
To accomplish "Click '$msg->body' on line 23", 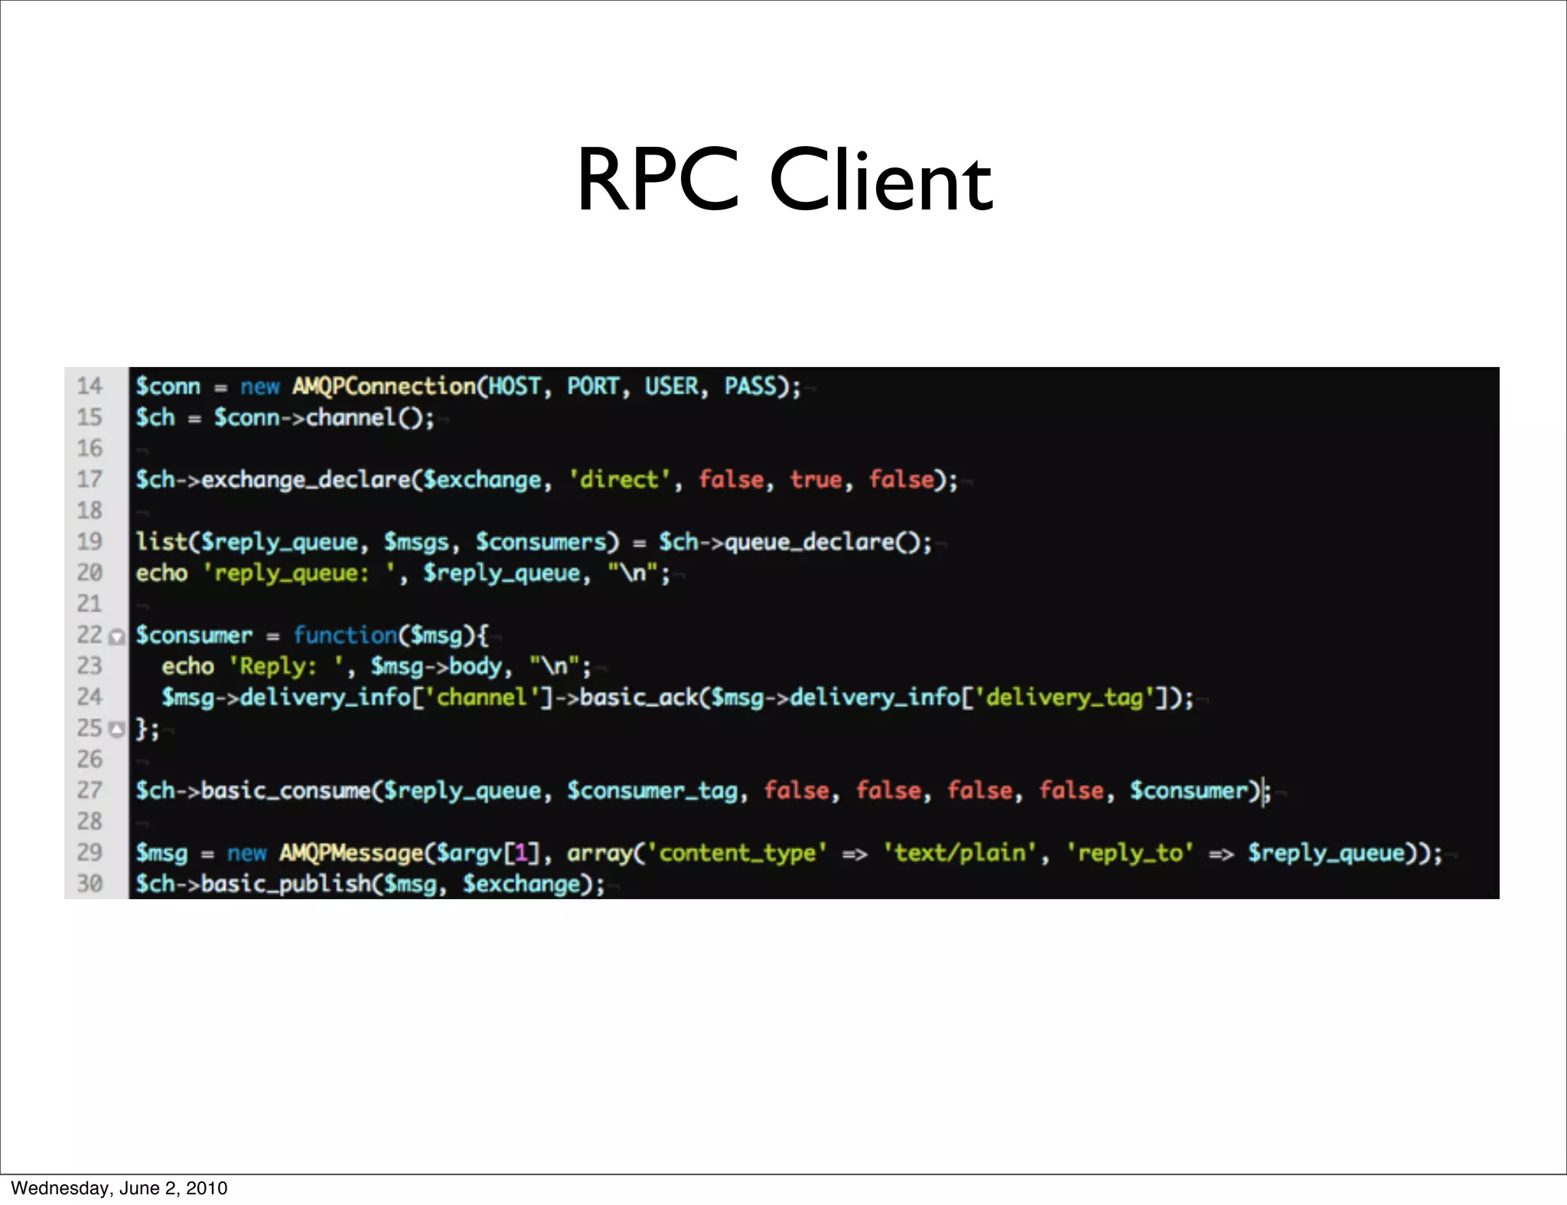I will (x=436, y=667).
